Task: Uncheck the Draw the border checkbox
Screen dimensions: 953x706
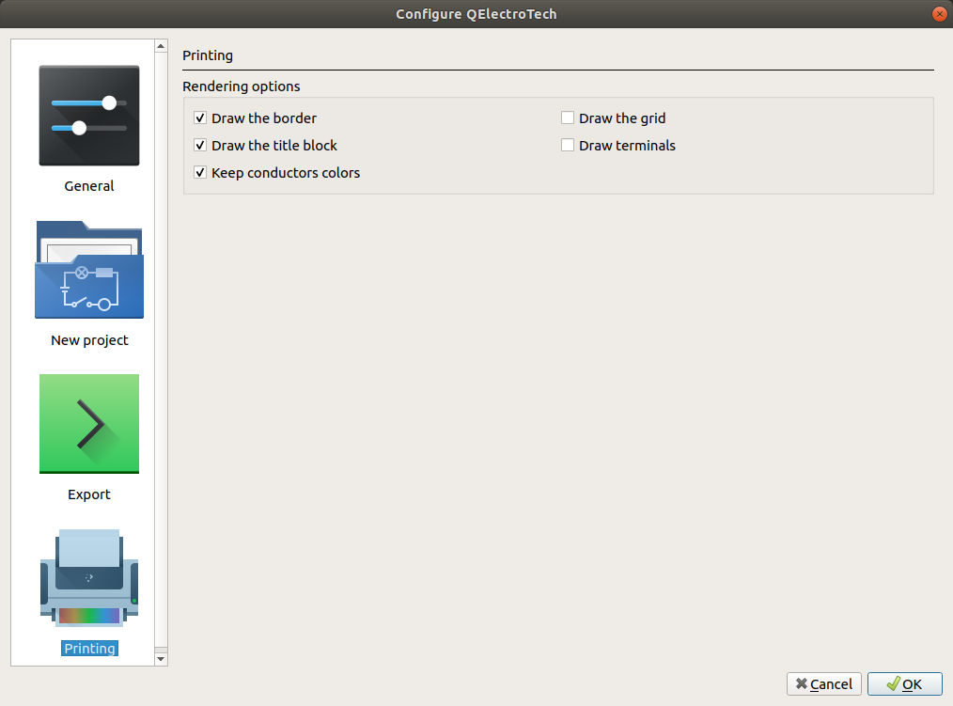Action: tap(200, 118)
